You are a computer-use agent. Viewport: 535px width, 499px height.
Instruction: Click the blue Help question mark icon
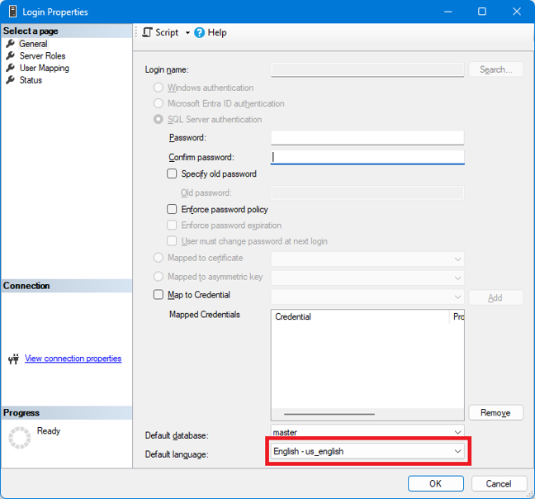pos(199,32)
